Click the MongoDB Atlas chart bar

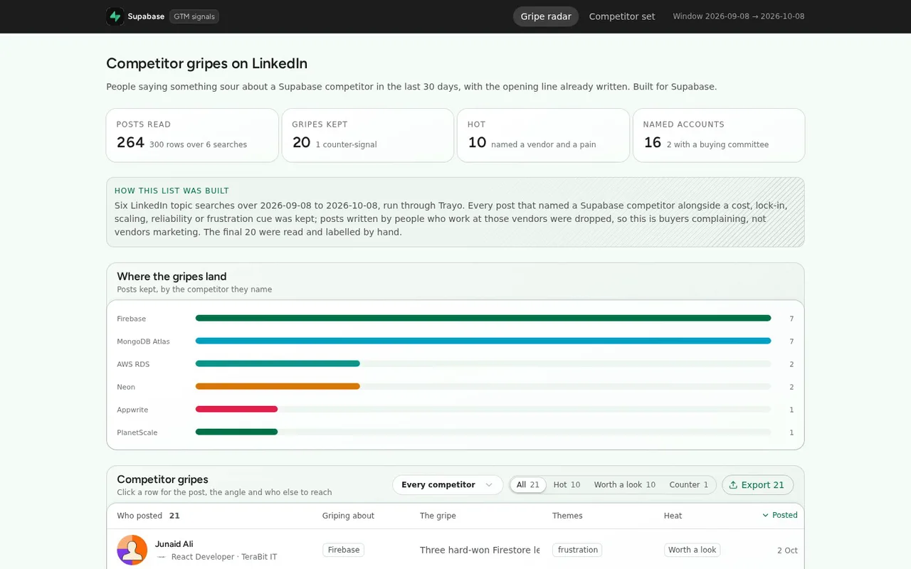pyautogui.click(x=483, y=341)
